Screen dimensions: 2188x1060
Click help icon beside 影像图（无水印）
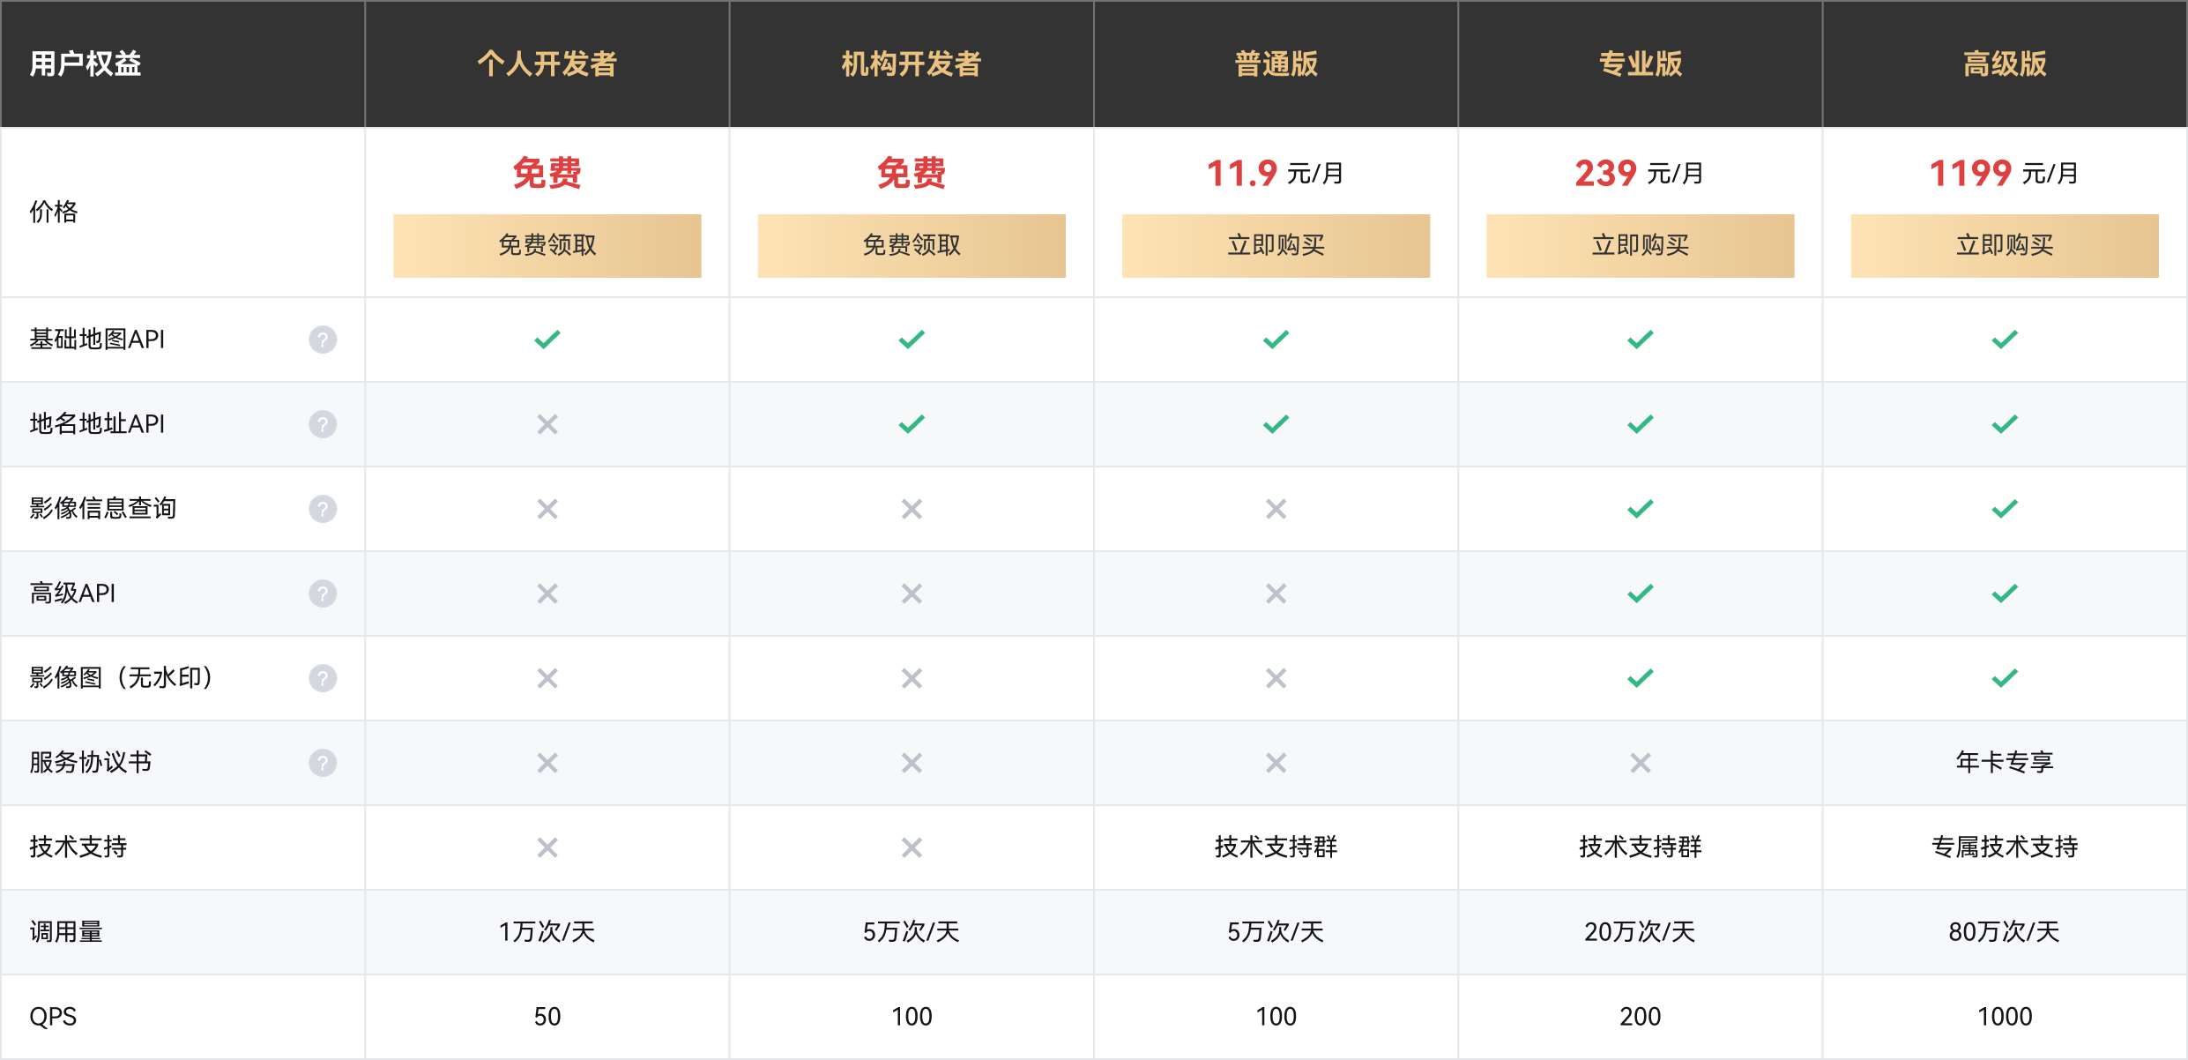[323, 678]
